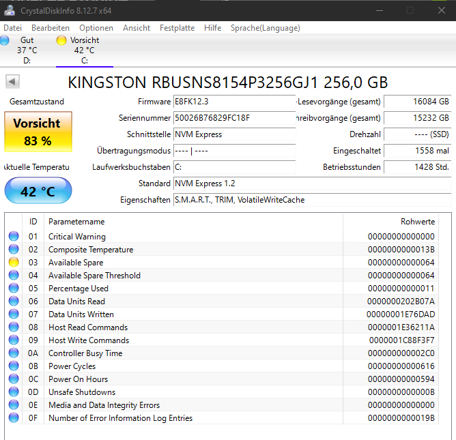Select the Composite Temperature parameter name
Image resolution: width=456 pixels, height=440 pixels.
click(x=91, y=250)
